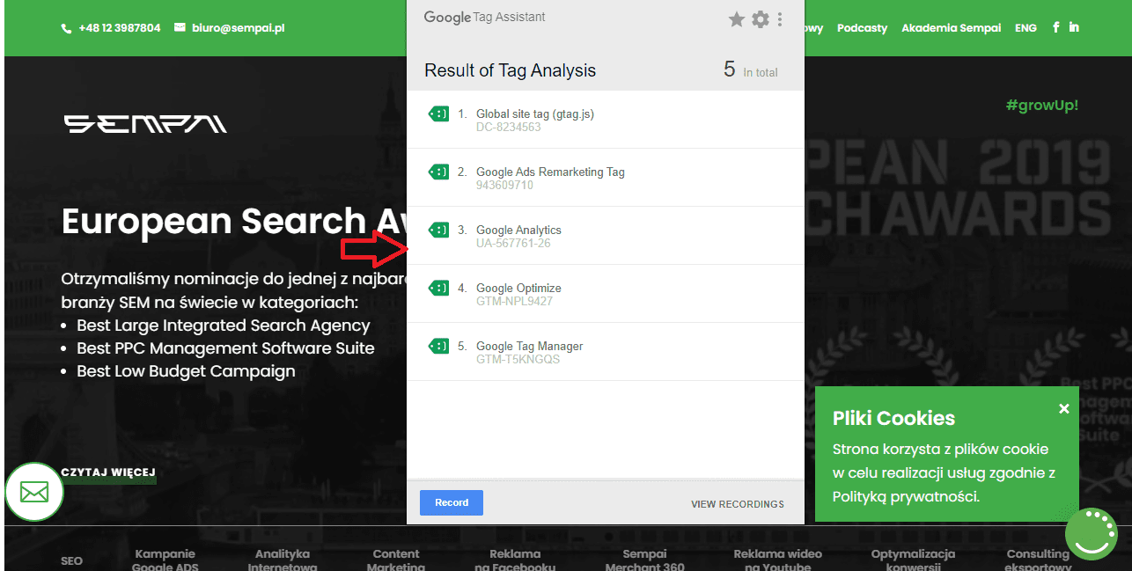The height and width of the screenshot is (571, 1132).
Task: Click the 943609710 tag ID
Action: (504, 186)
